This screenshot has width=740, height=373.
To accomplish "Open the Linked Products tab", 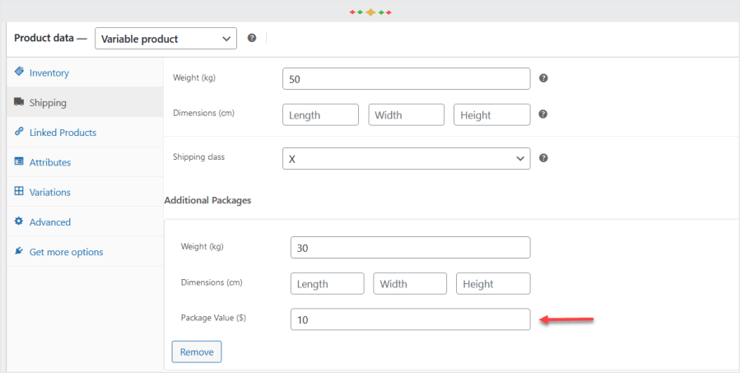I will pos(63,133).
